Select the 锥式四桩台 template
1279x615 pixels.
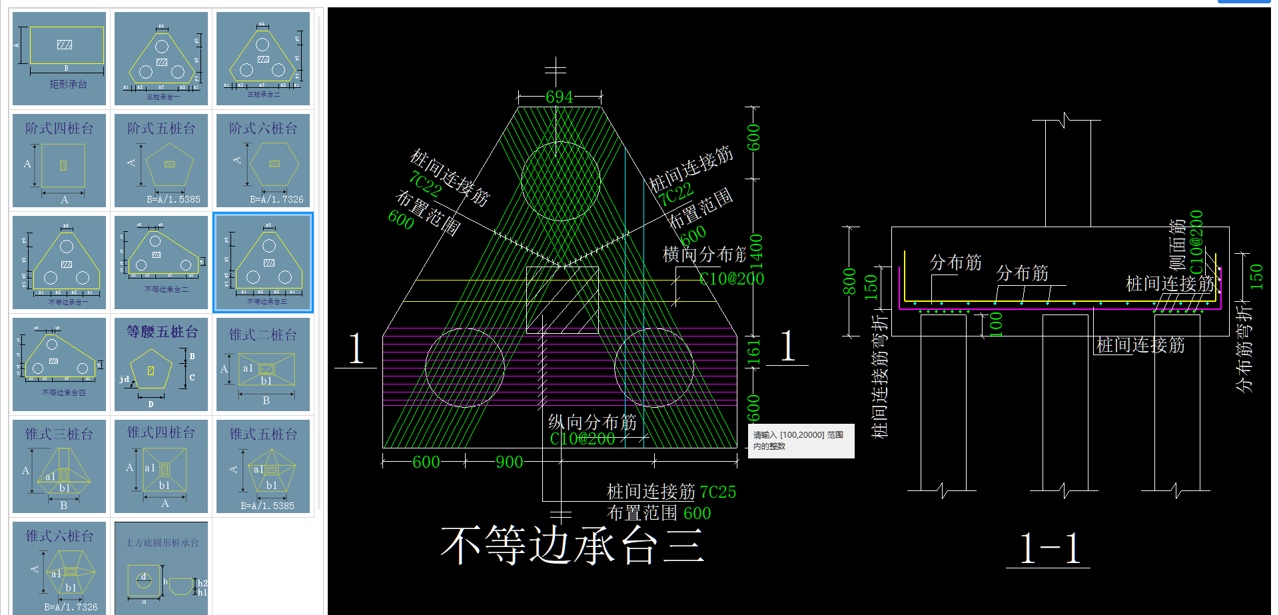click(161, 466)
